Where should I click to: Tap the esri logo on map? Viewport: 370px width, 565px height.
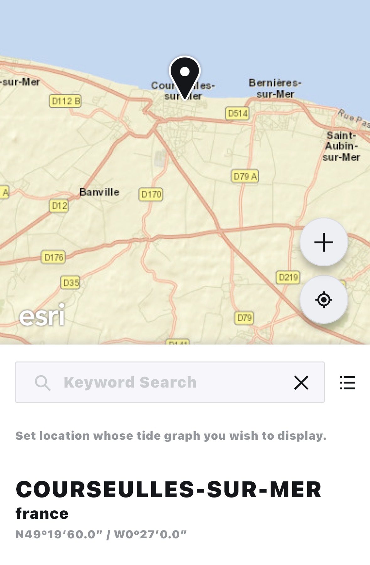(x=42, y=315)
